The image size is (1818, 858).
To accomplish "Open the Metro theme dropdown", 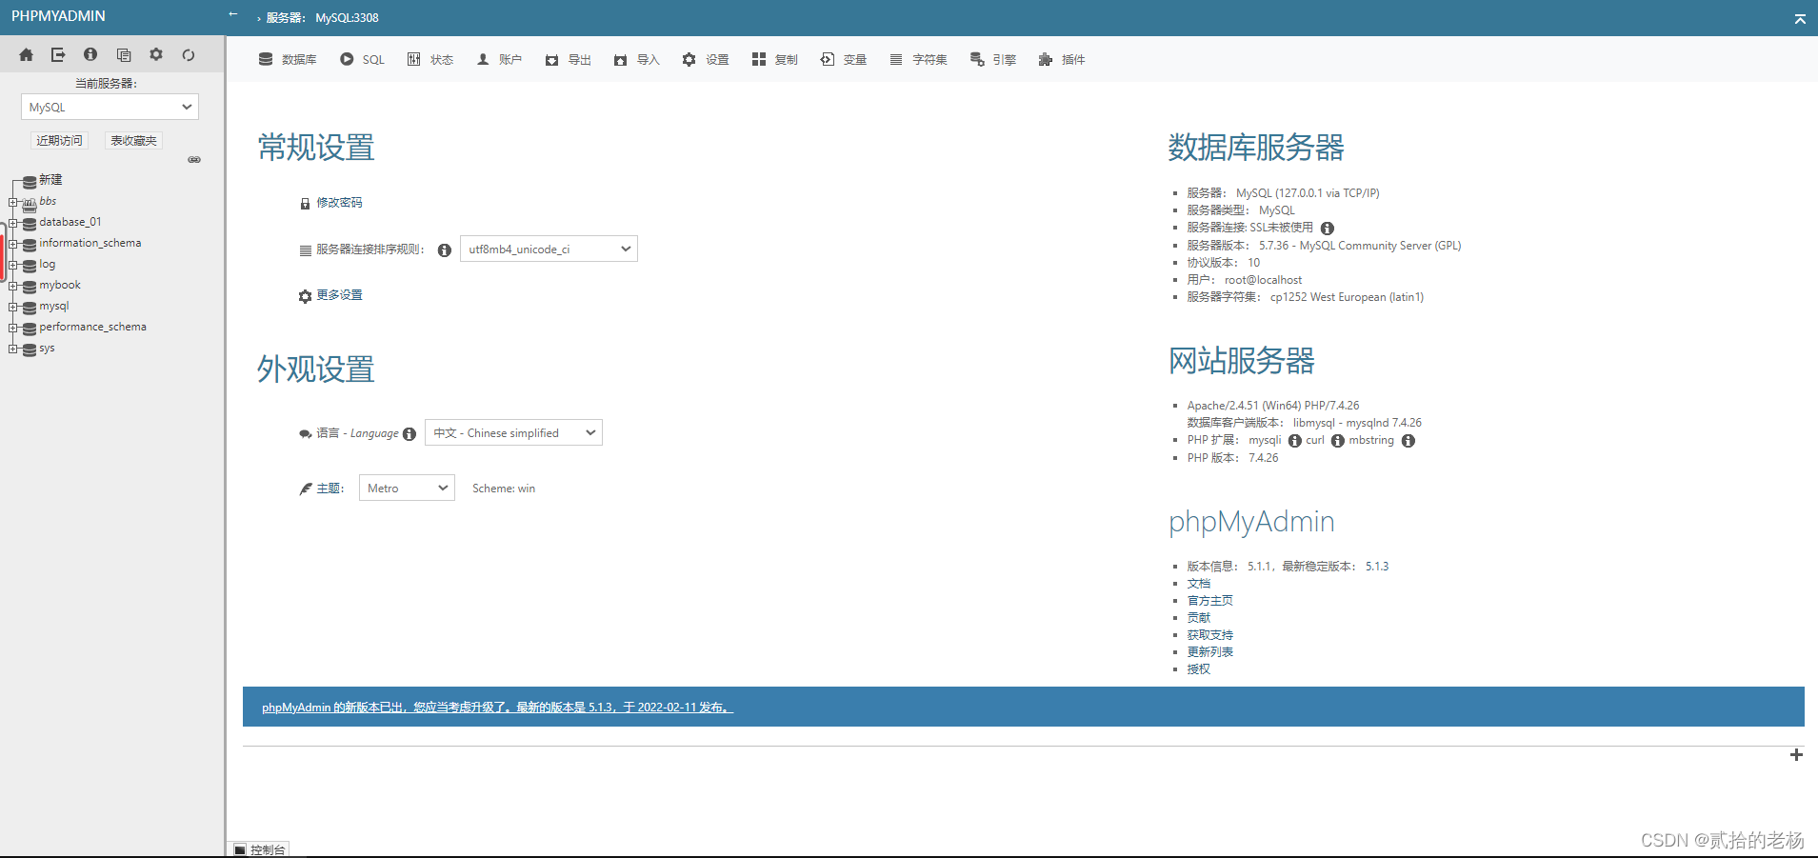I will tap(407, 489).
